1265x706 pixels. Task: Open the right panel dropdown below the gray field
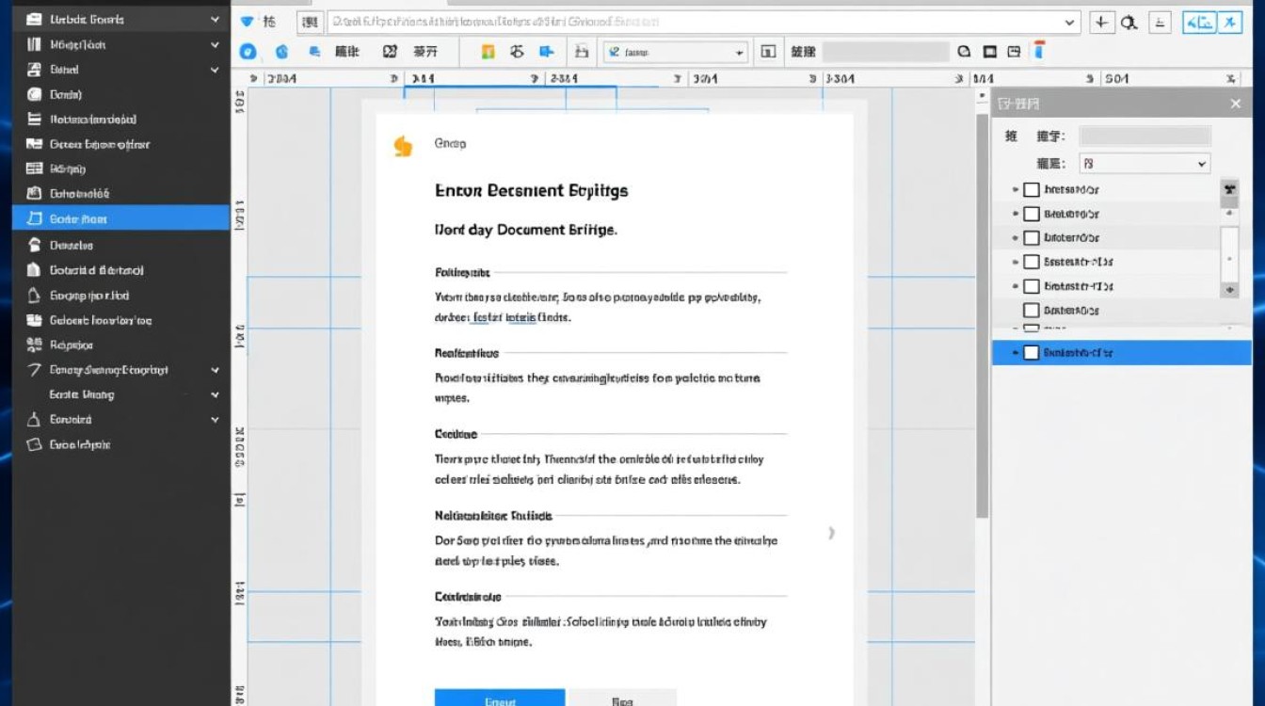coord(1144,164)
